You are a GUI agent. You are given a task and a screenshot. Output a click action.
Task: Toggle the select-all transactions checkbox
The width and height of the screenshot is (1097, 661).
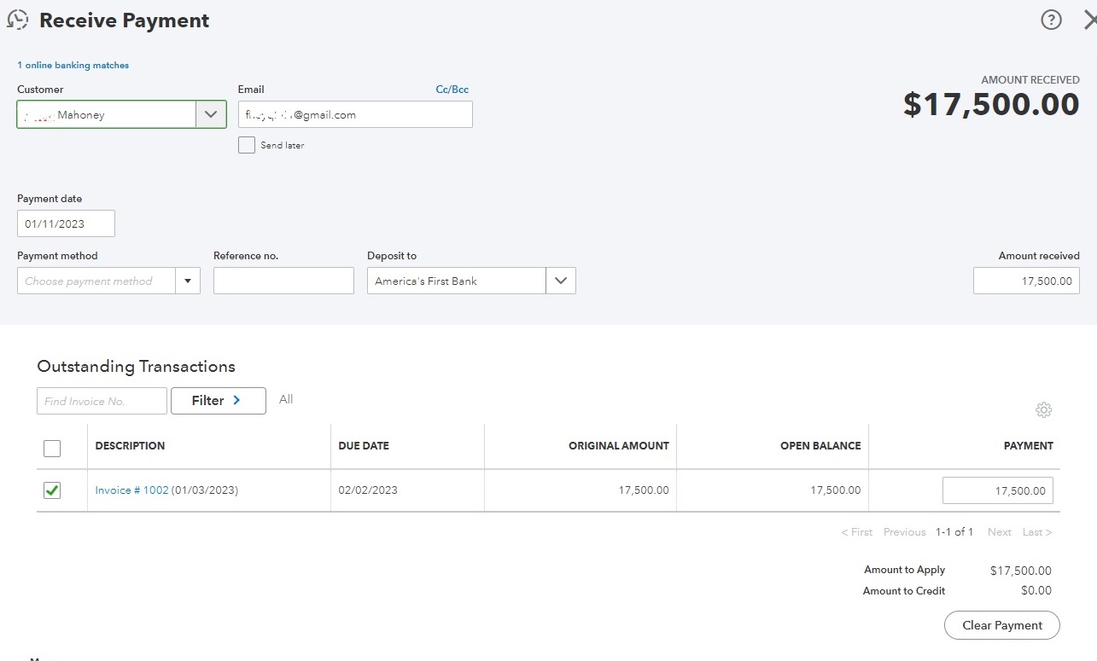52,449
